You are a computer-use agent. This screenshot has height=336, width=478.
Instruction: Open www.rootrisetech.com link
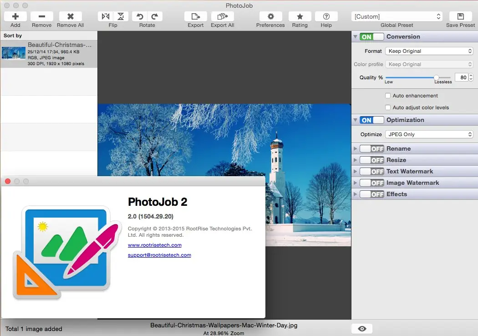point(155,245)
